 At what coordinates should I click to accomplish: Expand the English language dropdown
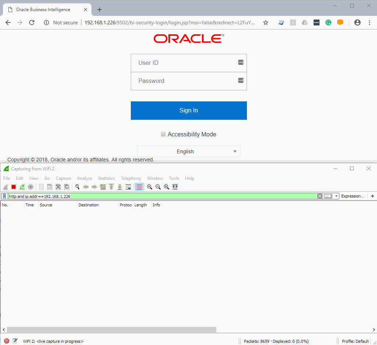tap(189, 151)
